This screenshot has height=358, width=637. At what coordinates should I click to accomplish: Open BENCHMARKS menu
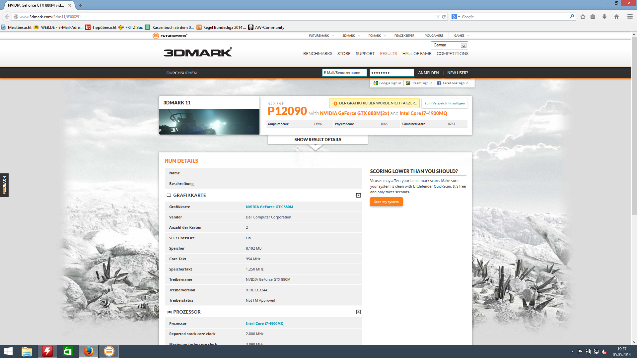pyautogui.click(x=318, y=54)
